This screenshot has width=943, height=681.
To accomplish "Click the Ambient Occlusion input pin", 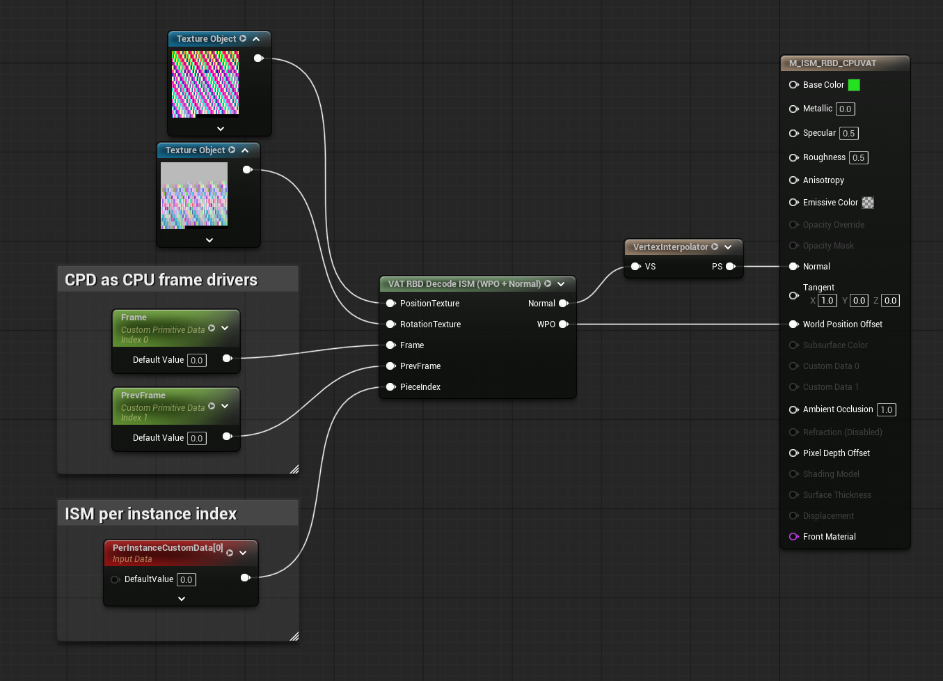I will click(793, 409).
